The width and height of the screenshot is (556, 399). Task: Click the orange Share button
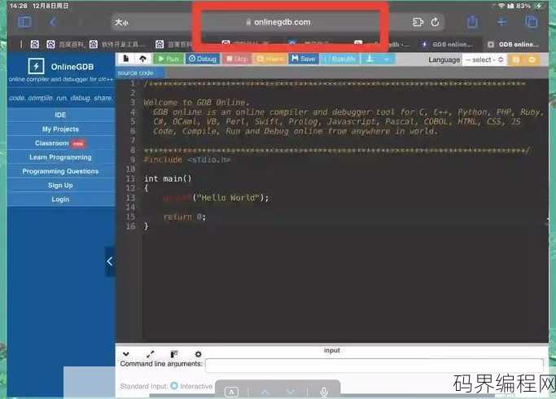(x=269, y=59)
